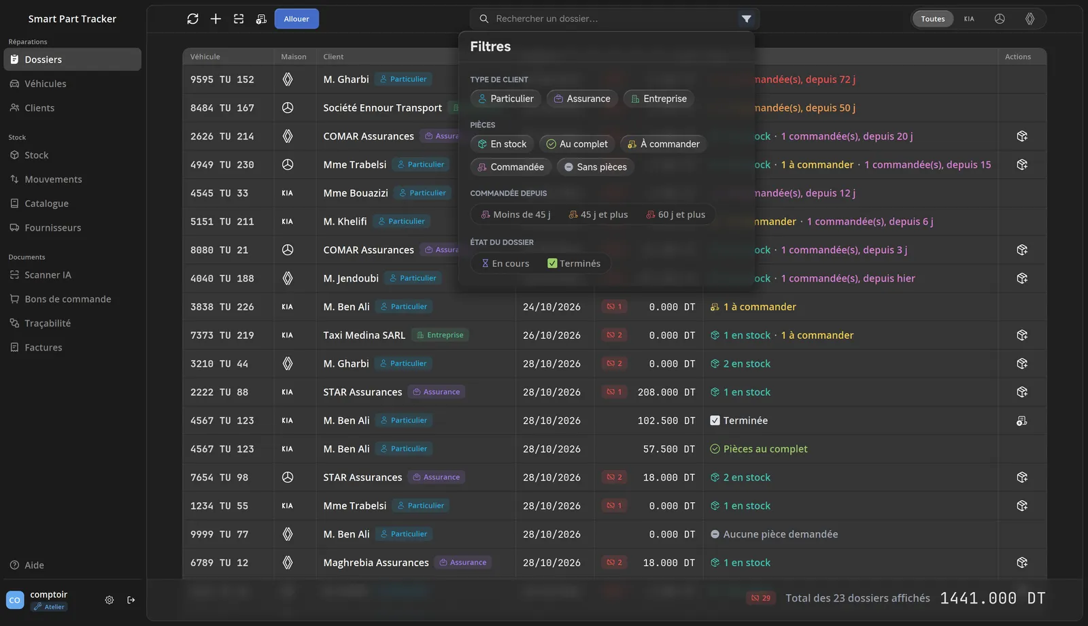This screenshot has height=626, width=1088.
Task: Open Bons de commande in the sidebar
Action: [x=73, y=299]
